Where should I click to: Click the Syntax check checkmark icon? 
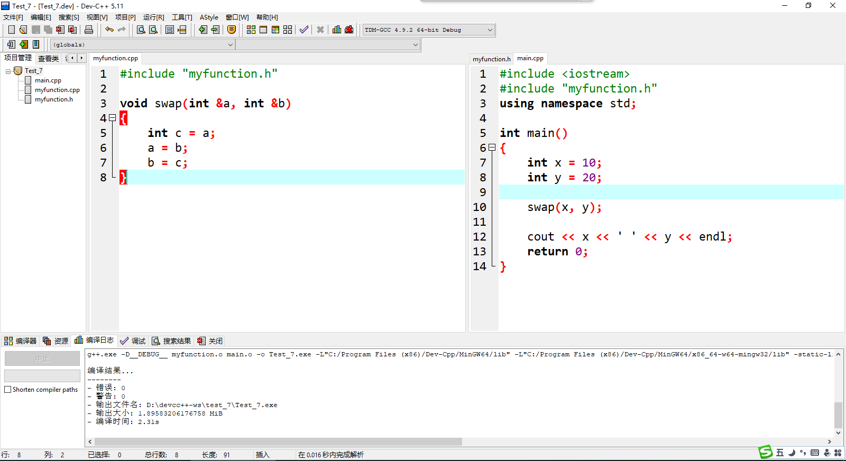pyautogui.click(x=304, y=30)
